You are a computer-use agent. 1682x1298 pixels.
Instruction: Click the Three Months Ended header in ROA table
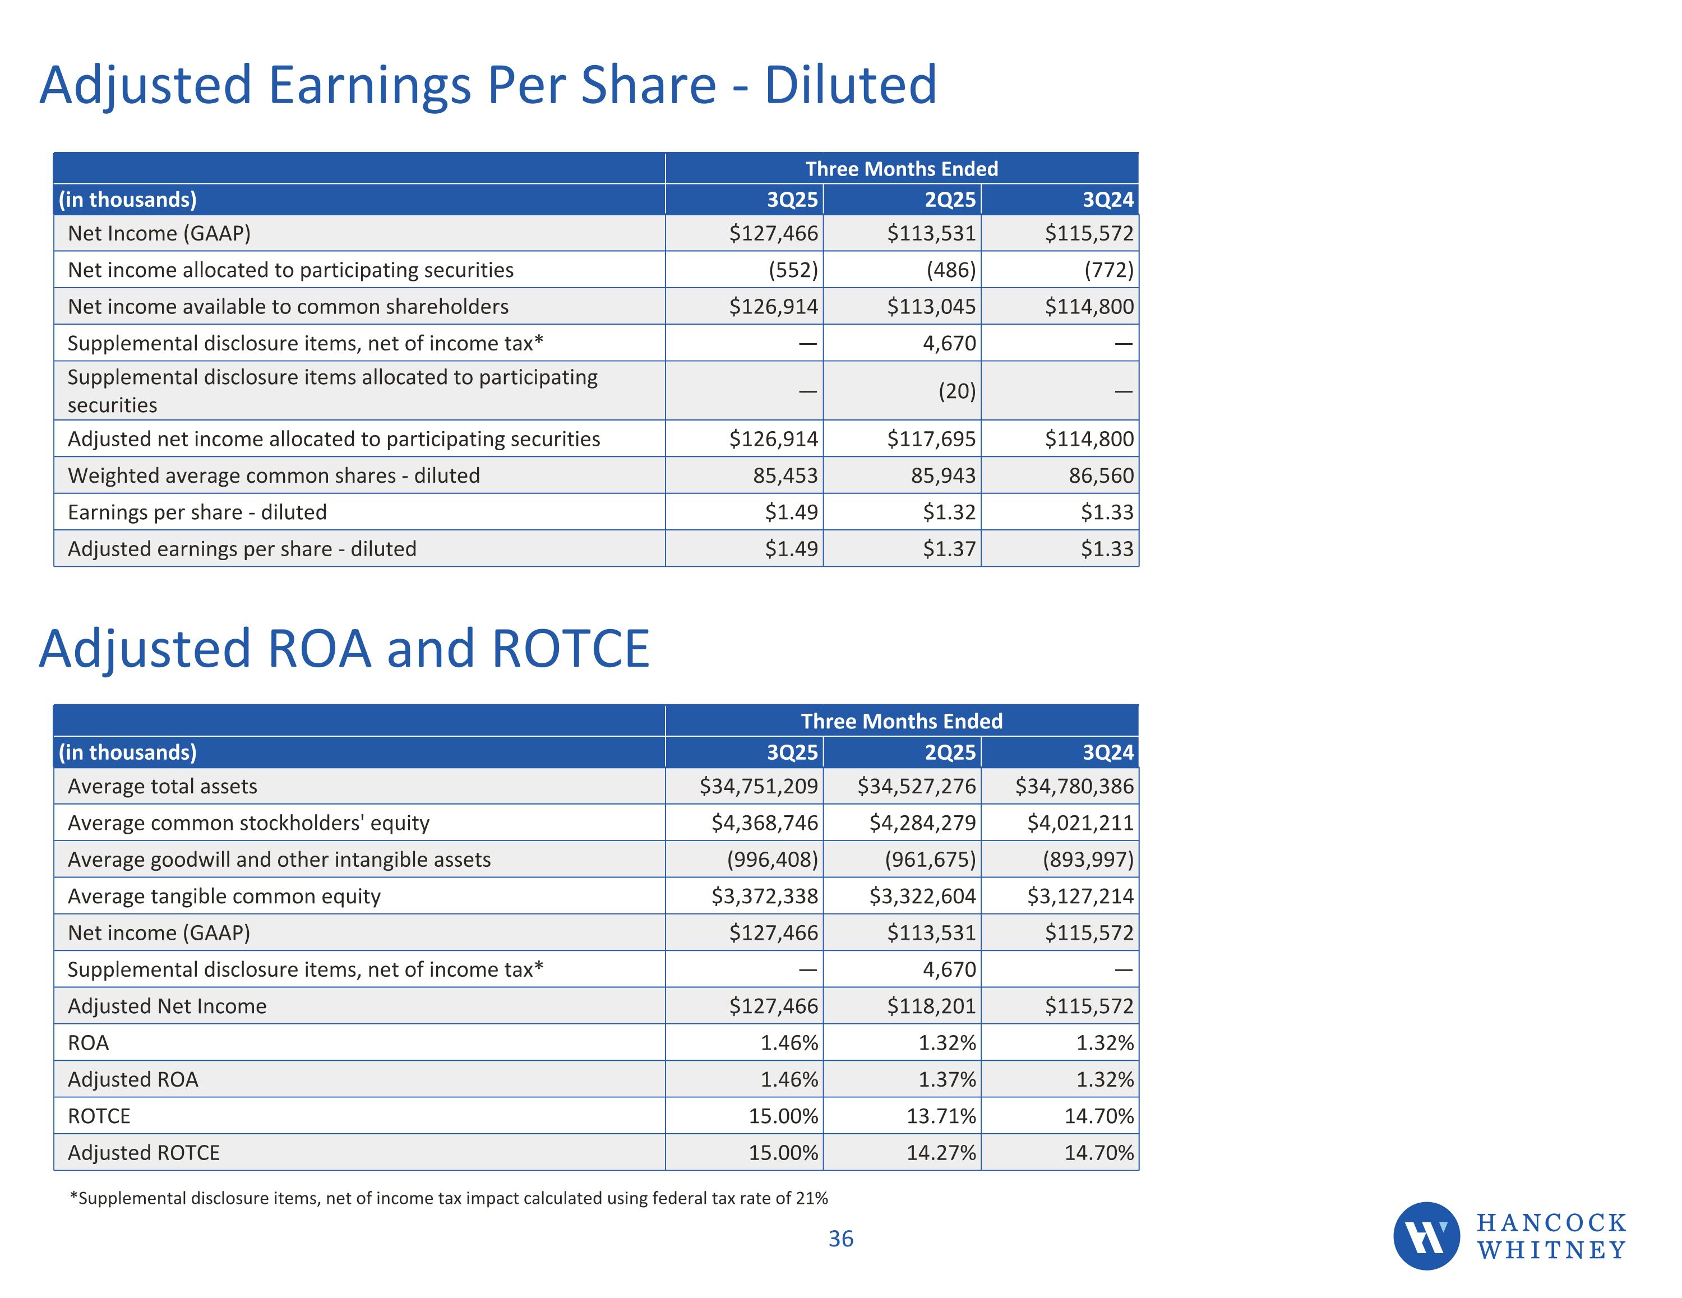pyautogui.click(x=901, y=721)
